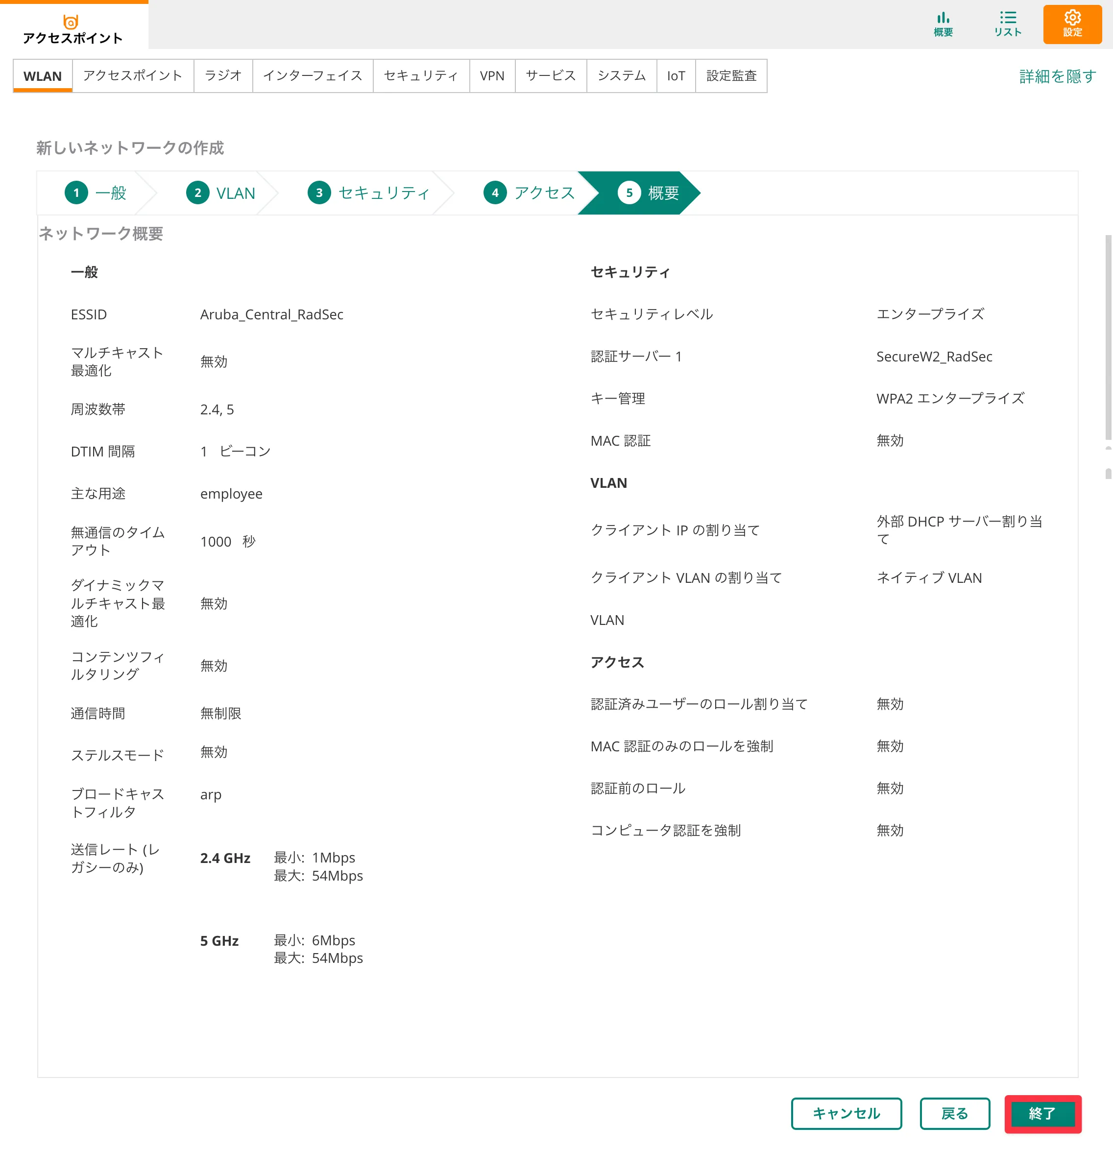The height and width of the screenshot is (1149, 1113).
Task: Open the VPN tab
Action: pyautogui.click(x=491, y=75)
